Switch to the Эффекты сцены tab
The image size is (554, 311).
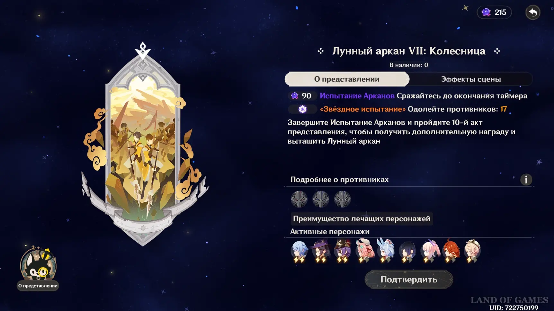pos(471,79)
